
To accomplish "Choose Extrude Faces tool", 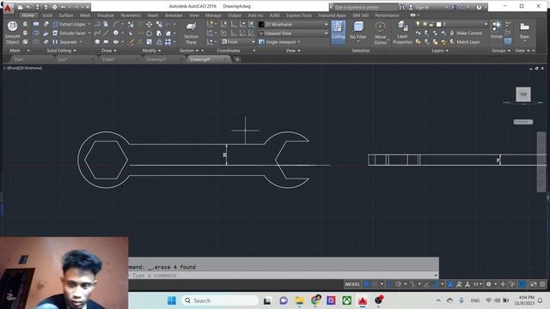I will 71,33.
